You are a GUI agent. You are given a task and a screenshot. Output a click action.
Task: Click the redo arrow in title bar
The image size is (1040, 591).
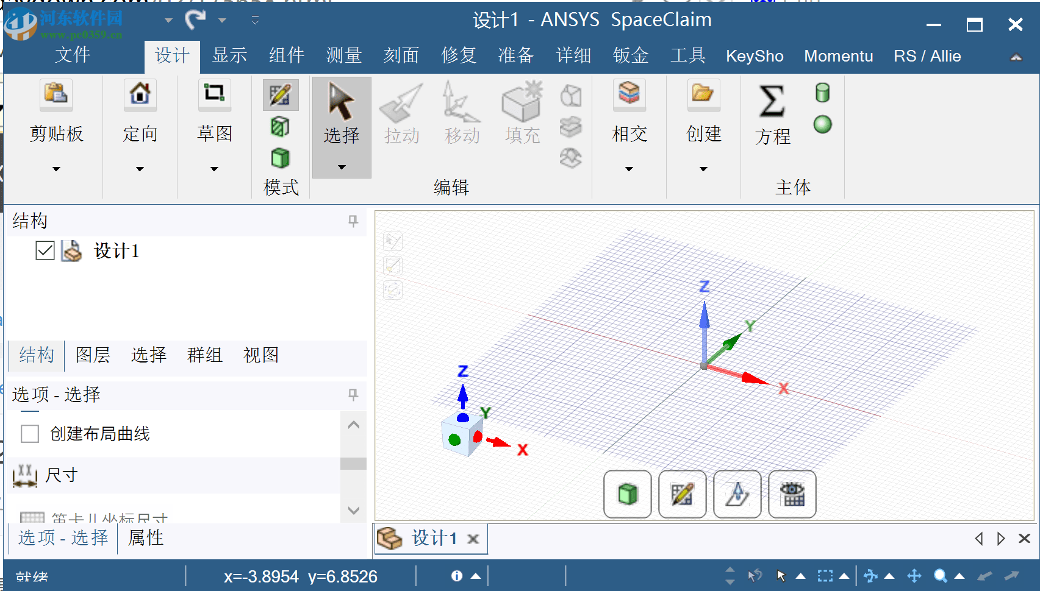coord(195,19)
